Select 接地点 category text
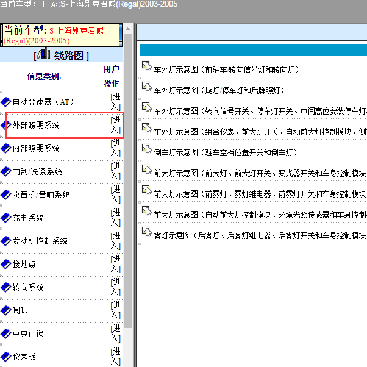 pyautogui.click(x=24, y=264)
